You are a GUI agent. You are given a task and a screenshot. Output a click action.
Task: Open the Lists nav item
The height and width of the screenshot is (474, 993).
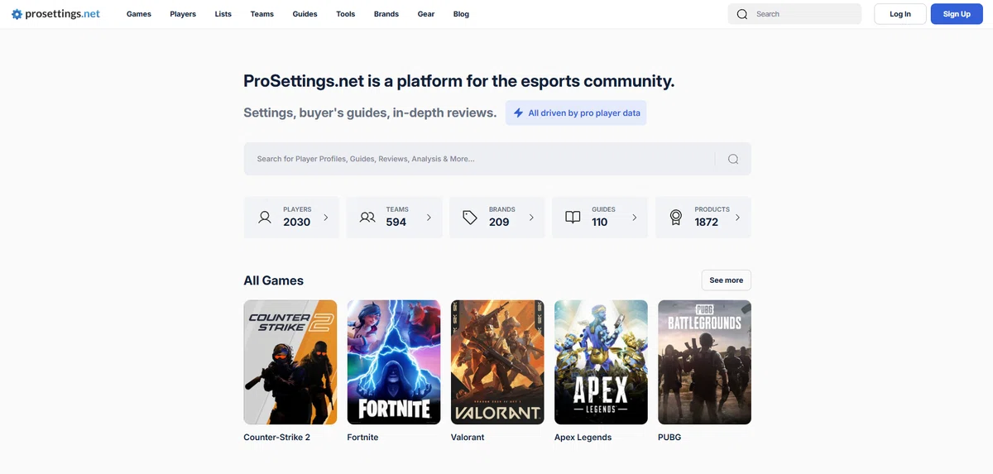223,14
